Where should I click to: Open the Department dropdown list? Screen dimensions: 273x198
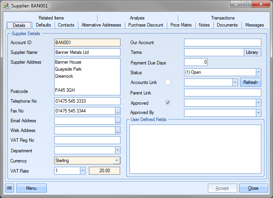pos(118,151)
